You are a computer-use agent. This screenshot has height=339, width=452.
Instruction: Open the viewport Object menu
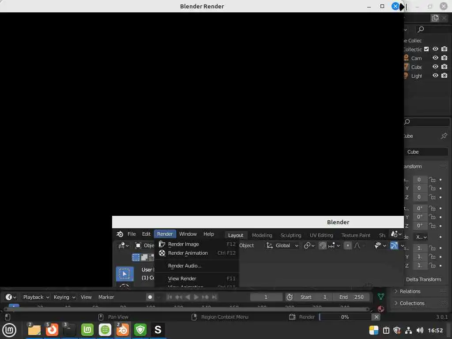click(x=246, y=245)
